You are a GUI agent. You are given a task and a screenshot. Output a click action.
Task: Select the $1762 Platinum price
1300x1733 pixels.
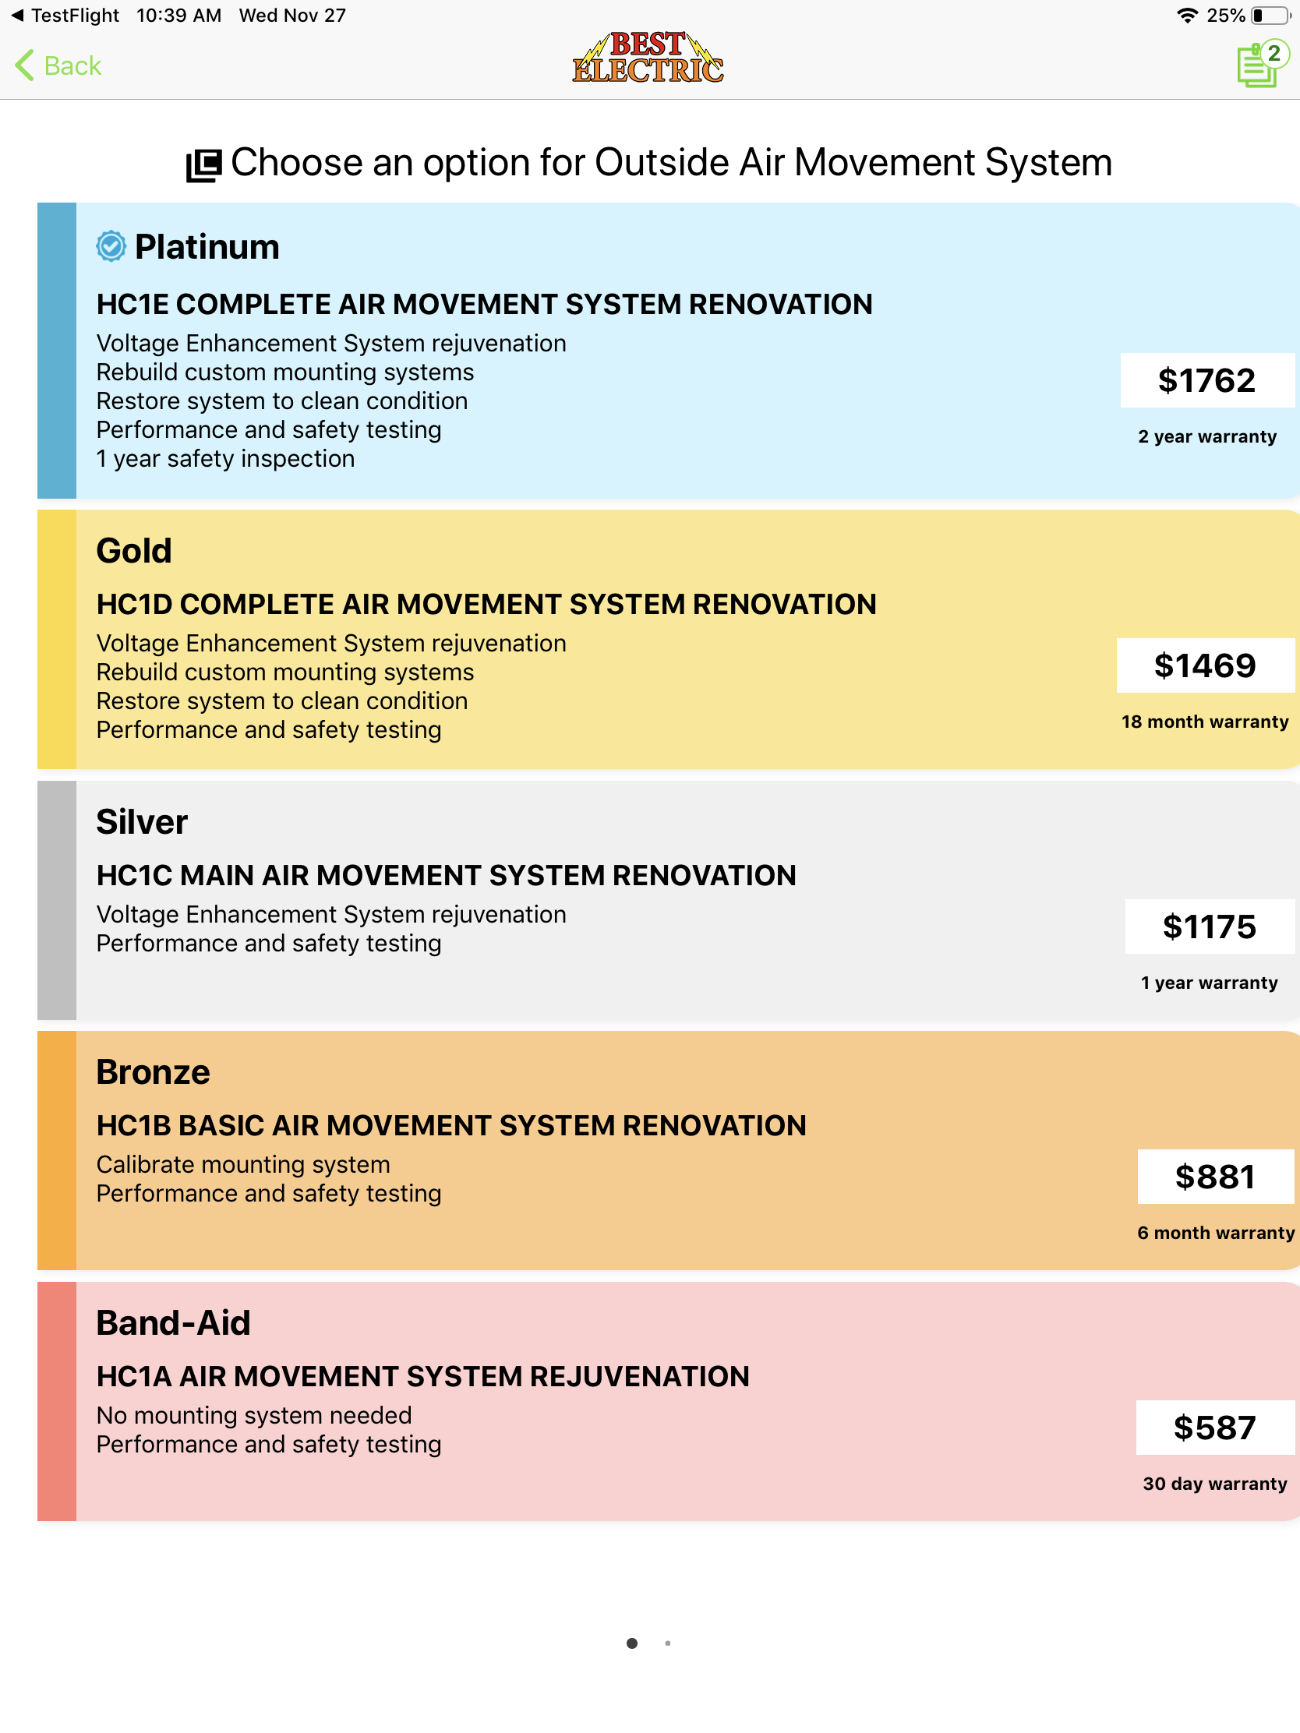[x=1206, y=381]
